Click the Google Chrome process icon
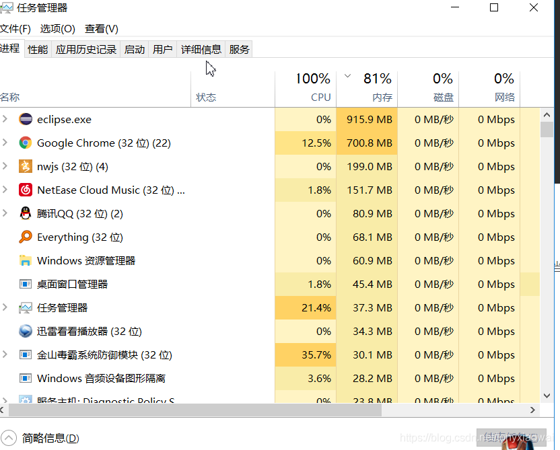560x450 pixels. pos(26,143)
